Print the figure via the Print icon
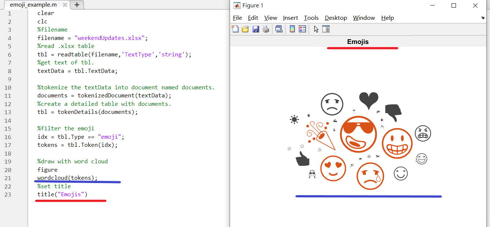Screen dimensions: 490x227 [266, 29]
